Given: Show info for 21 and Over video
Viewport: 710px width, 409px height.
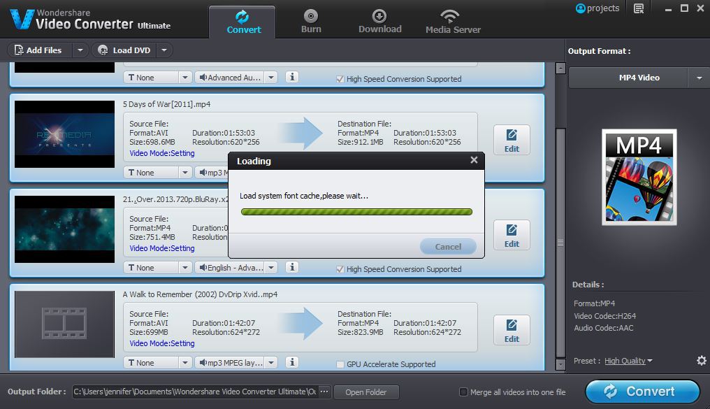Looking at the screenshot, I should coord(292,267).
